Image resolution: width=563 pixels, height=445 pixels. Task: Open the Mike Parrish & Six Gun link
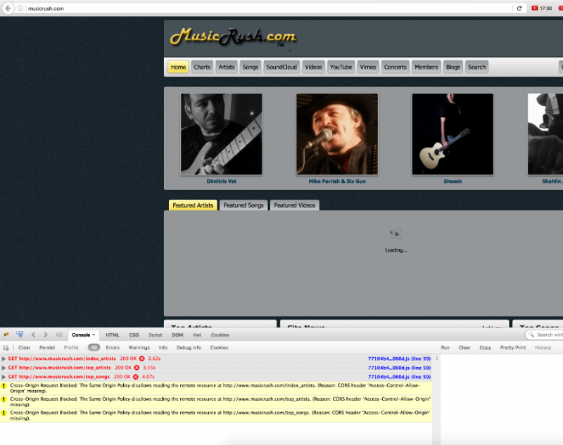[x=337, y=181]
